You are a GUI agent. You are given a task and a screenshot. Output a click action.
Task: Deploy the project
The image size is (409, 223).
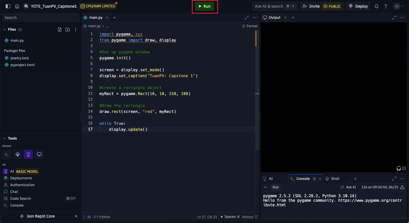[x=358, y=6]
